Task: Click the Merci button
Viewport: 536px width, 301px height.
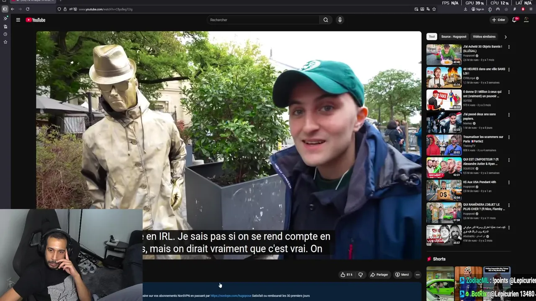Action: 402,275
